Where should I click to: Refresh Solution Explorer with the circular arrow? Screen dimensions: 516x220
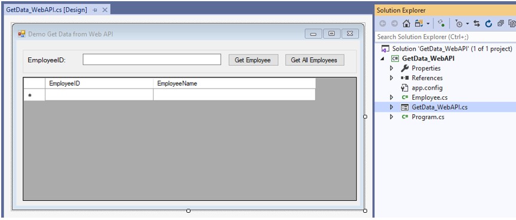point(489,23)
